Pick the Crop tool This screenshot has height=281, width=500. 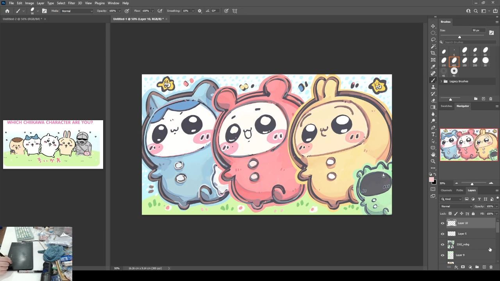pyautogui.click(x=433, y=53)
